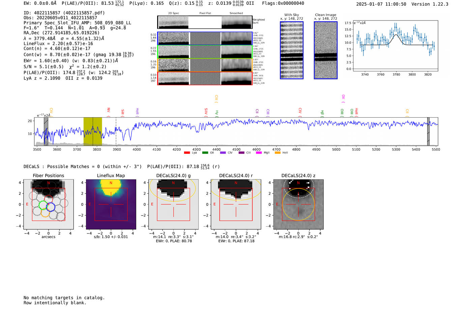Click the Weighted Sum 2D spectrum row

pos(205,22)
